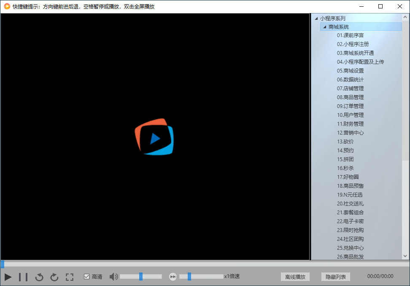Click the rewind counterclockwise arrow icon
This screenshot has width=410, height=286.
click(39, 277)
